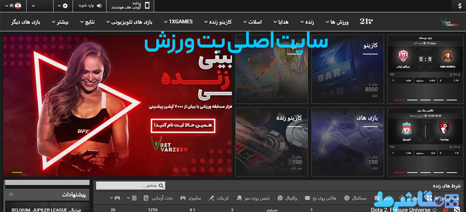
Task: Open the settings gear icon
Action: tap(65, 6)
